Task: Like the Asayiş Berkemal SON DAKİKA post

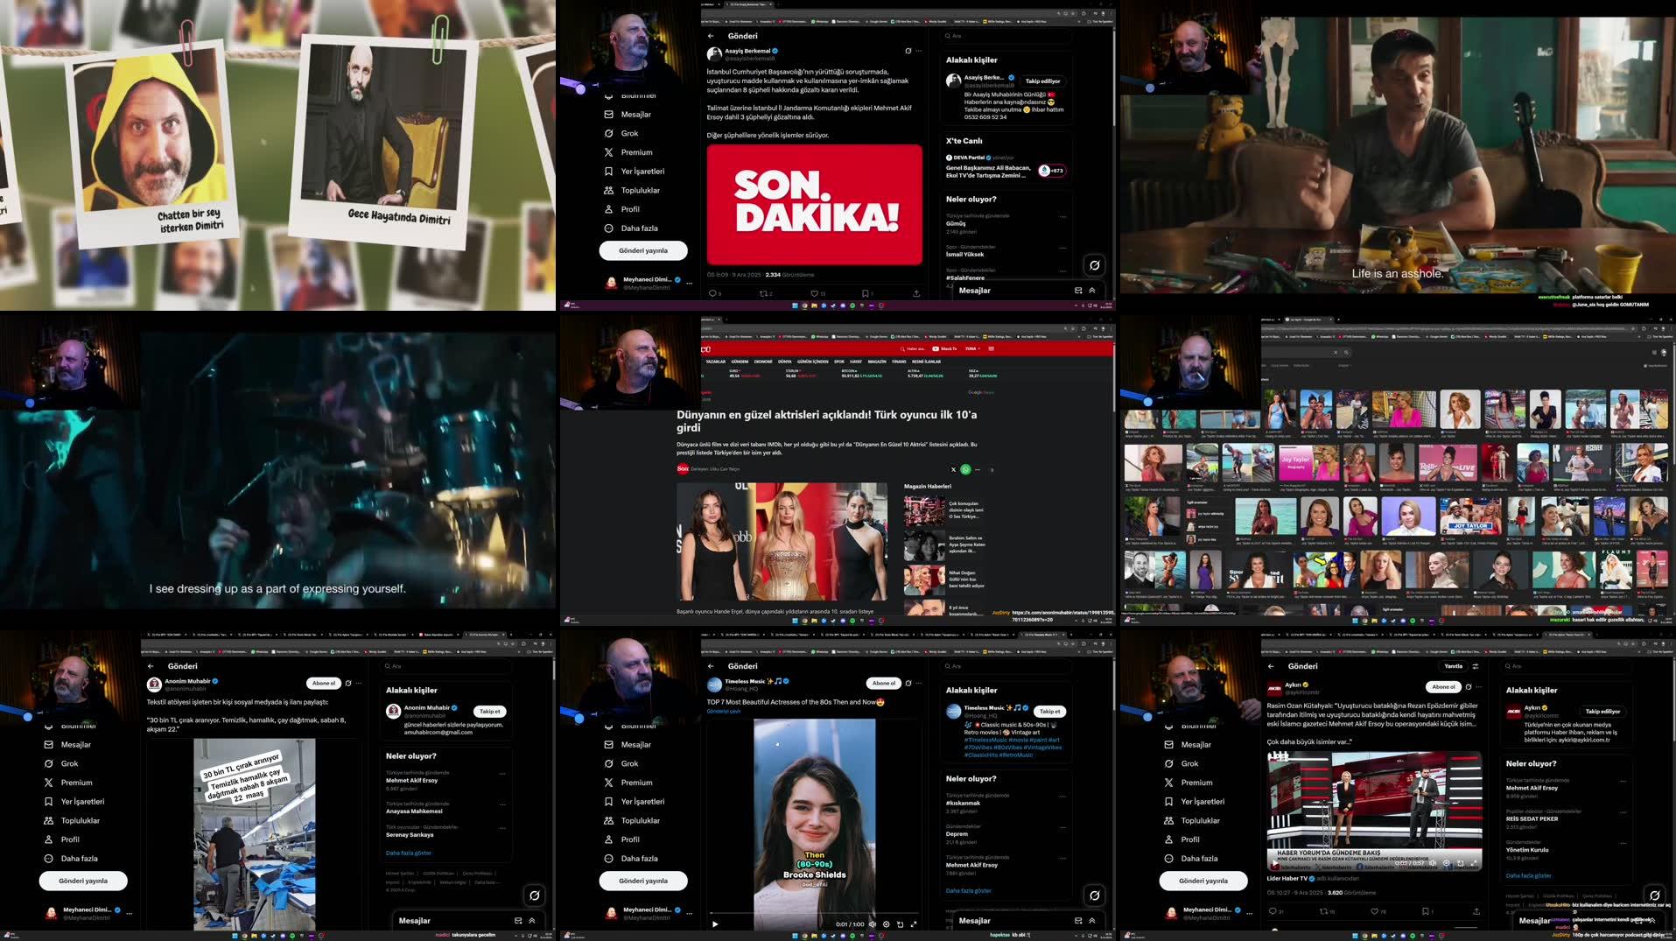Action: coord(814,293)
